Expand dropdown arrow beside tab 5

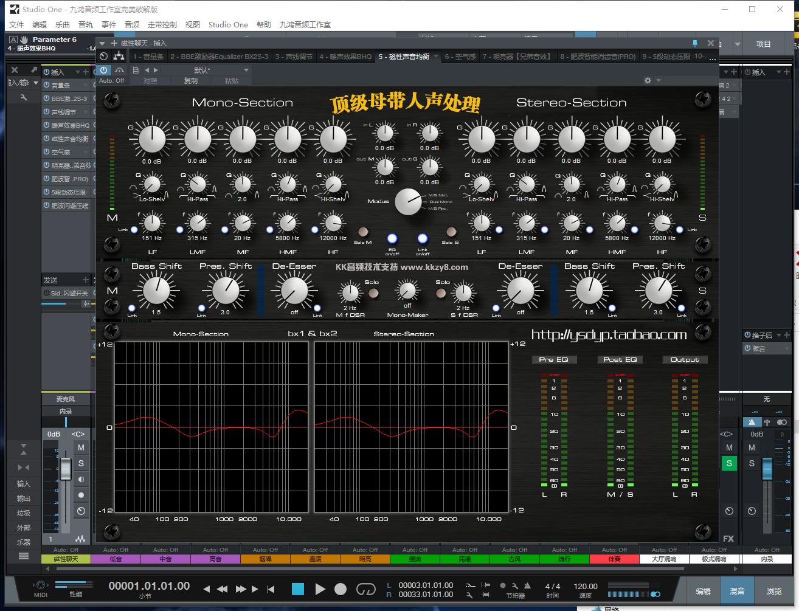point(435,57)
